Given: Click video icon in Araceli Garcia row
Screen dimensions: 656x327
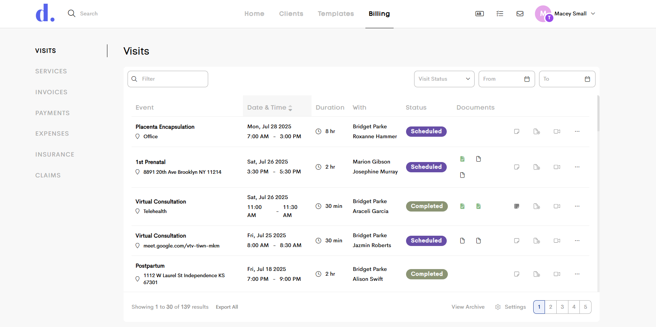Looking at the screenshot, I should coord(557,206).
